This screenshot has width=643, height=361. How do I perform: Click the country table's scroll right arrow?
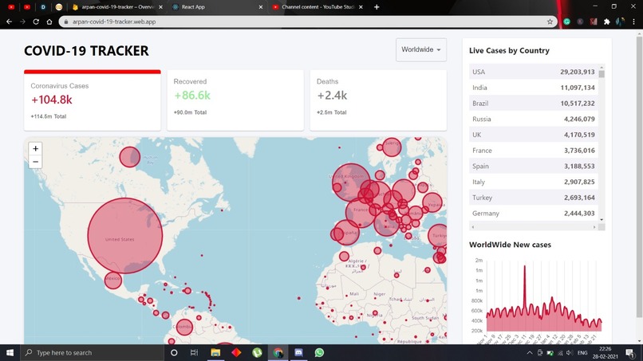[594, 226]
